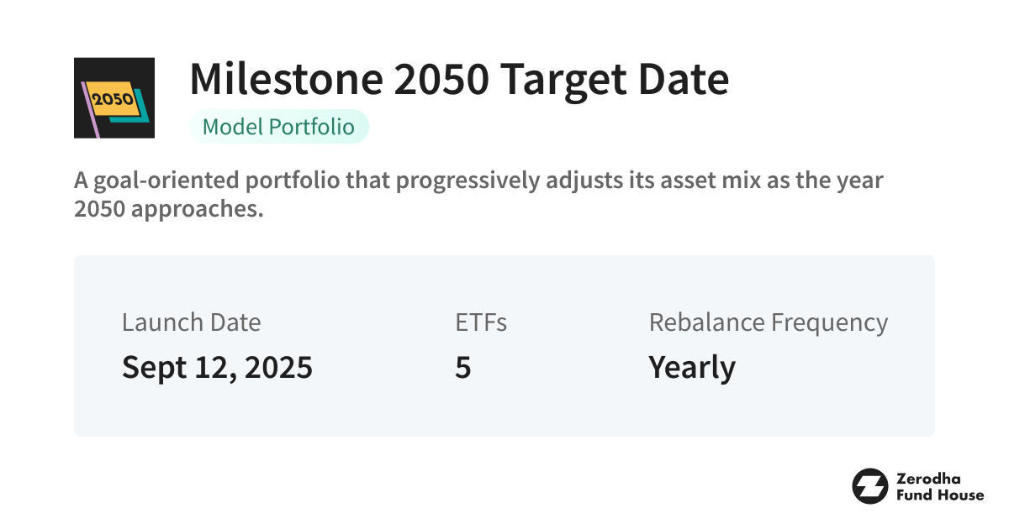This screenshot has height=529, width=1009.
Task: Click the words Fund House in branding
Action: click(x=940, y=495)
